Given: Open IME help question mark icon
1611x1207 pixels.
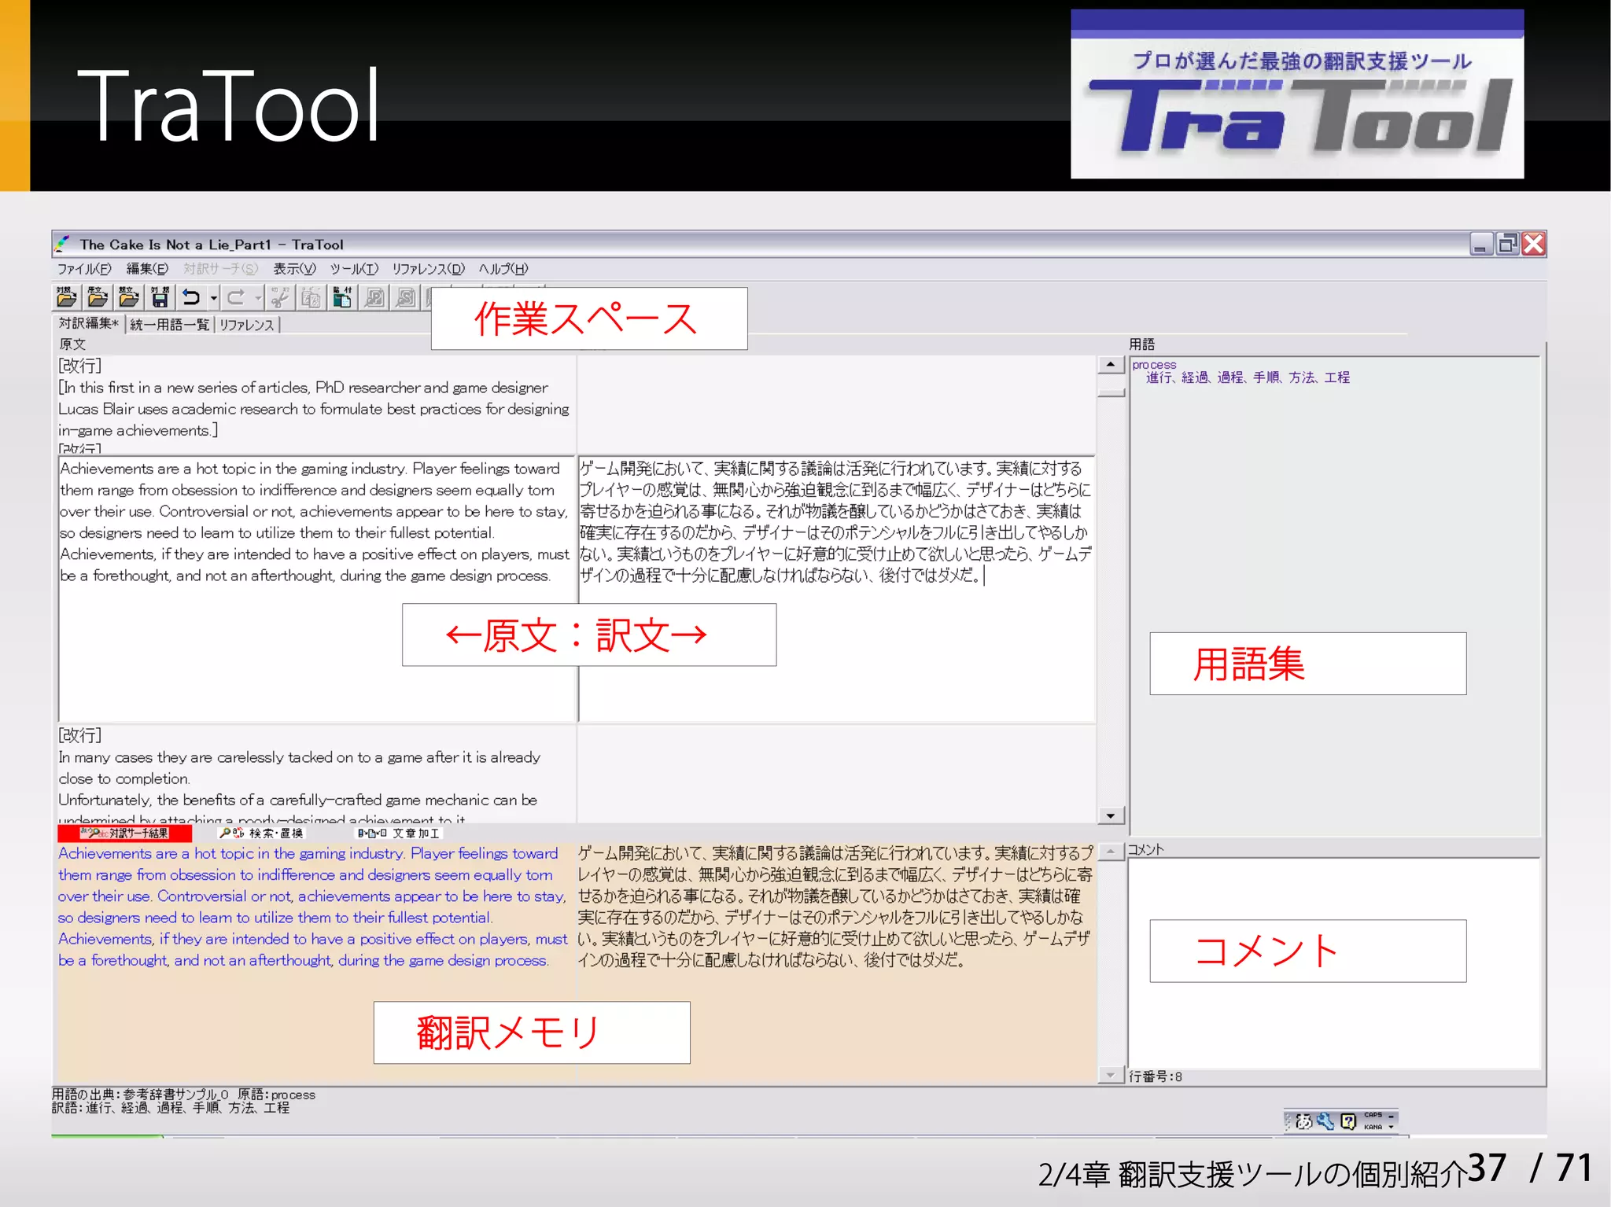Looking at the screenshot, I should coord(1348,1121).
